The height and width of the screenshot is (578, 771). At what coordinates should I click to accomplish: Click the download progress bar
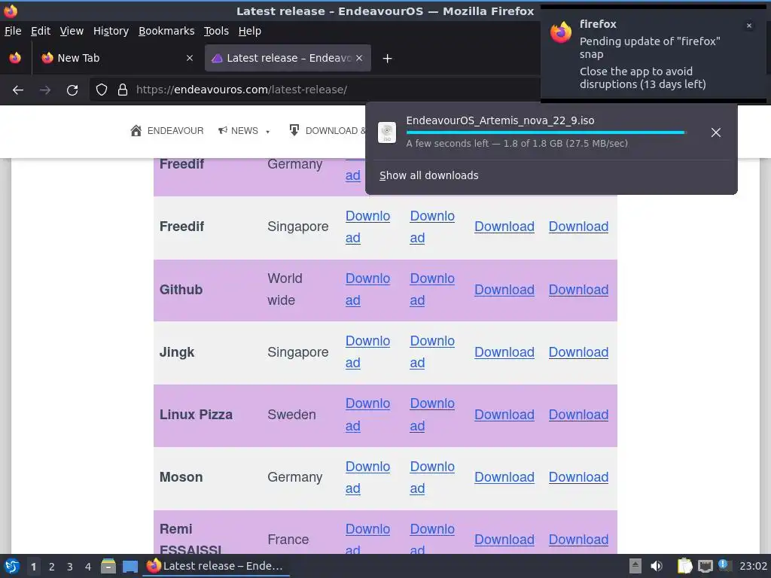(x=545, y=132)
